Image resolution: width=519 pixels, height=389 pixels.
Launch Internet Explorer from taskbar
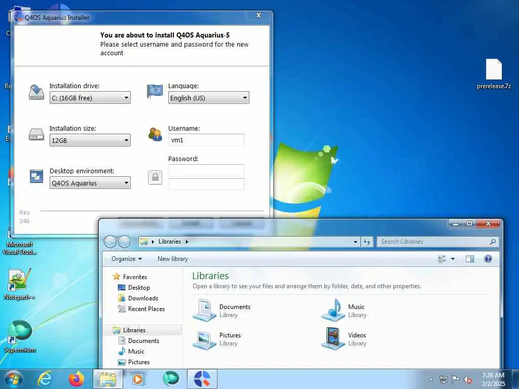pyautogui.click(x=45, y=379)
